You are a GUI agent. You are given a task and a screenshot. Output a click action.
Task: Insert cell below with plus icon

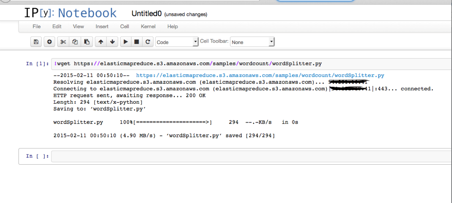point(50,42)
